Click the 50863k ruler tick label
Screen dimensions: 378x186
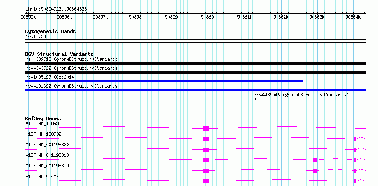tap(317, 17)
